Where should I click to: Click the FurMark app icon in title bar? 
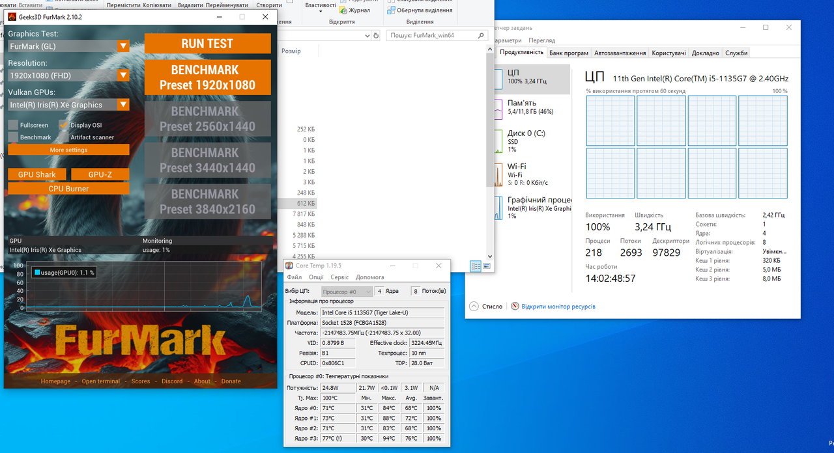coord(12,17)
